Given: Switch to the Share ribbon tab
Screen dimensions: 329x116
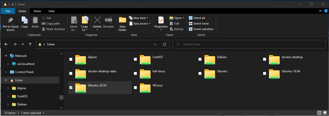Looking at the screenshot, I should 37,11.
